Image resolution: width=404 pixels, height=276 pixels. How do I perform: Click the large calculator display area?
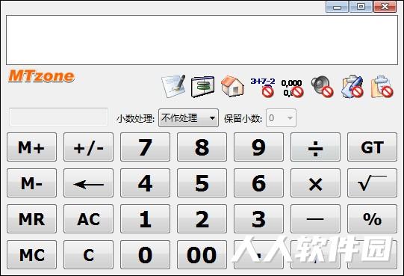click(202, 40)
